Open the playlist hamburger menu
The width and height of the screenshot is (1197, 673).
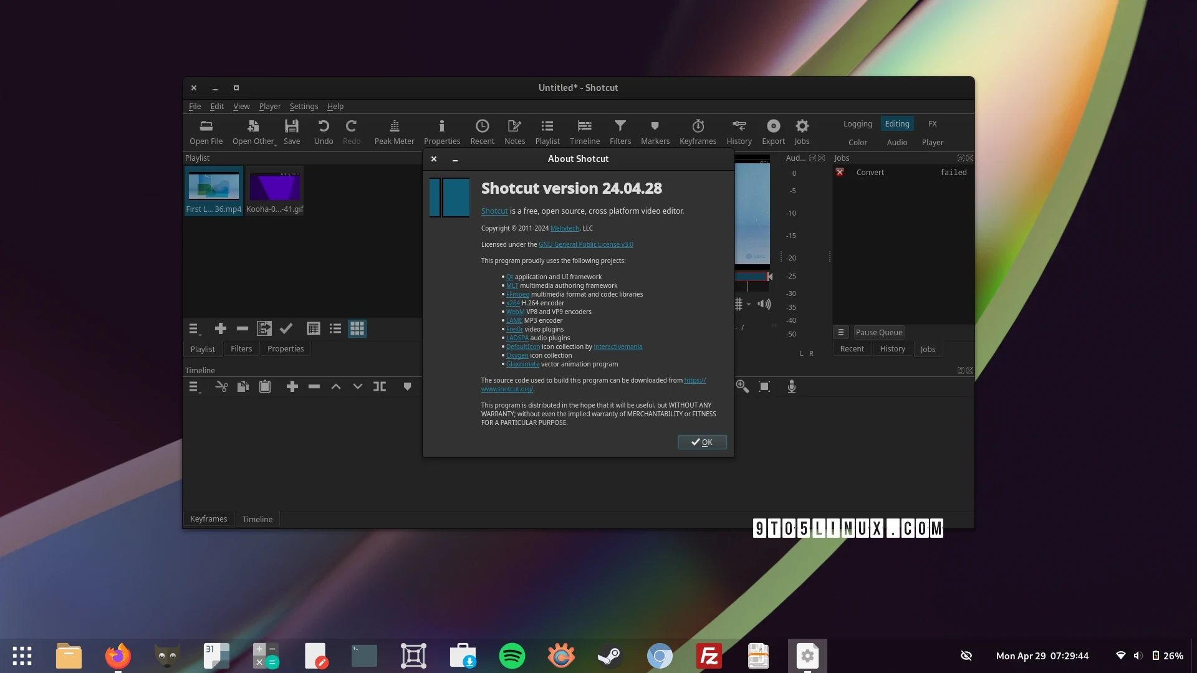(x=194, y=328)
